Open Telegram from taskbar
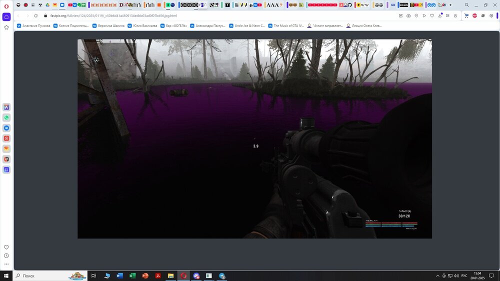The width and height of the screenshot is (500, 281). (x=222, y=275)
